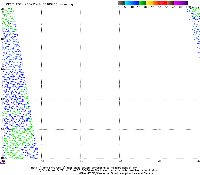Click the 'Times are GMT' note line
The height and width of the screenshot is (175, 200).
click(x=84, y=168)
